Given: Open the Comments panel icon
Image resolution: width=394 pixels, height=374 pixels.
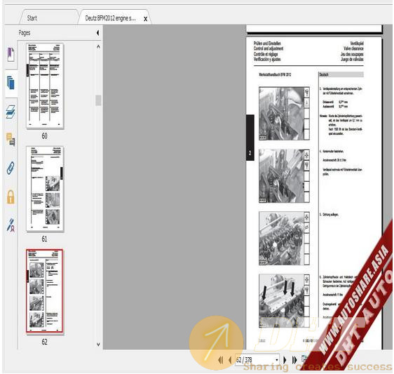Looking at the screenshot, I should tap(11, 140).
